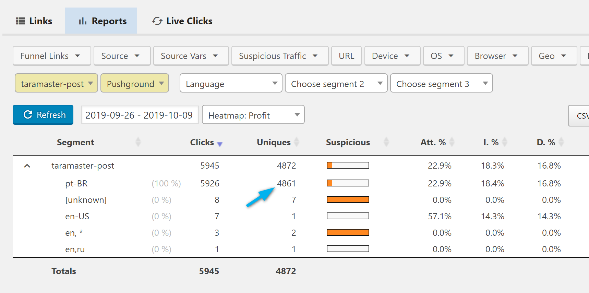Image resolution: width=589 pixels, height=293 pixels.
Task: Click the circular arrow icon in Refresh
Action: point(28,115)
